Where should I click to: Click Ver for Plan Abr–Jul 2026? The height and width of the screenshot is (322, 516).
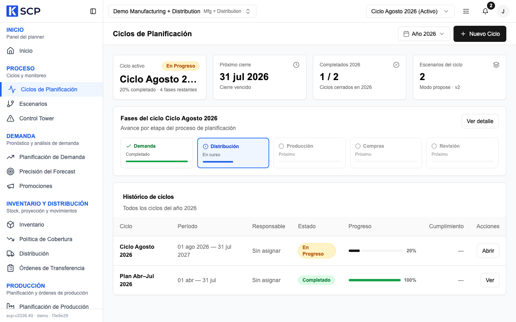pos(490,280)
